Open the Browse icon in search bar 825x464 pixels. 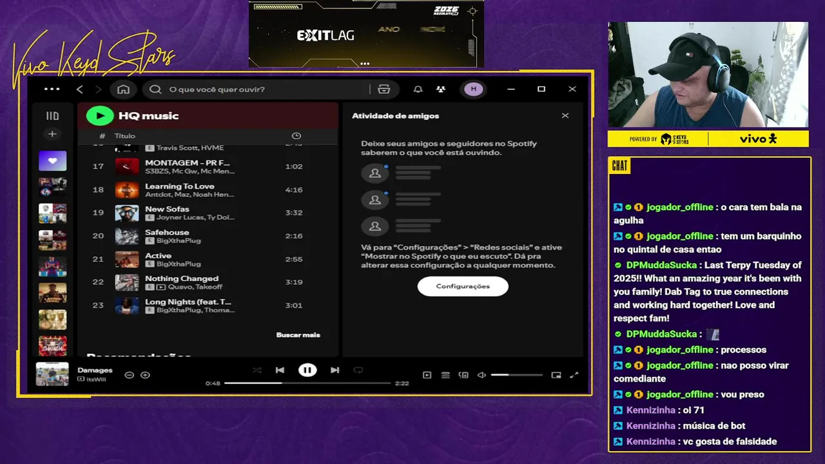[384, 89]
